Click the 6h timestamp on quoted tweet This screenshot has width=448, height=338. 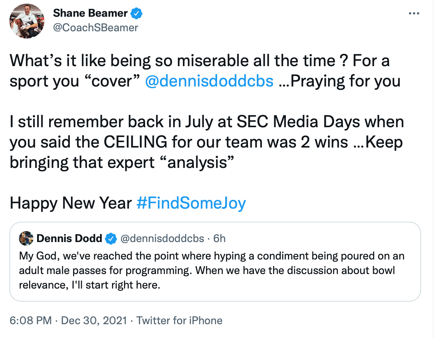(x=219, y=239)
